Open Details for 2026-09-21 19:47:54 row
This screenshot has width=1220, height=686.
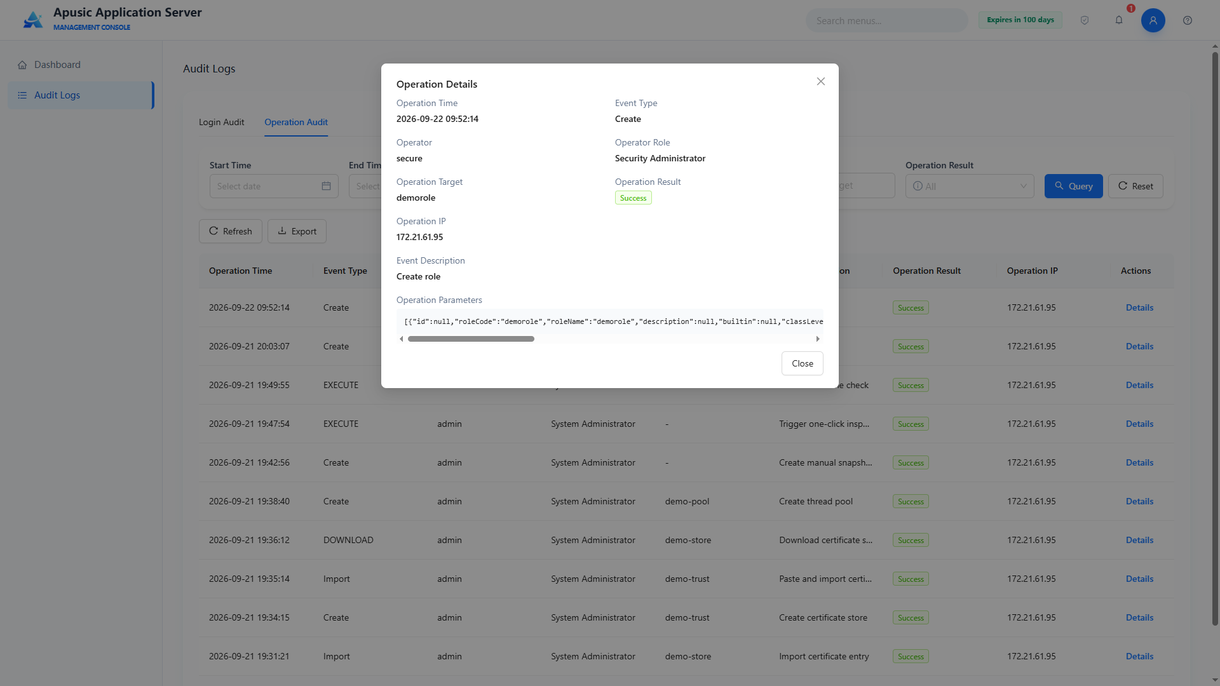1139,424
